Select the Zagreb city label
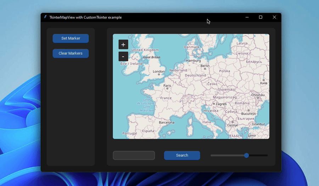This screenshot has width=319, height=186. coord(221,104)
